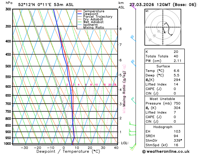Click the '900' pressure level label

coord(9,132)
